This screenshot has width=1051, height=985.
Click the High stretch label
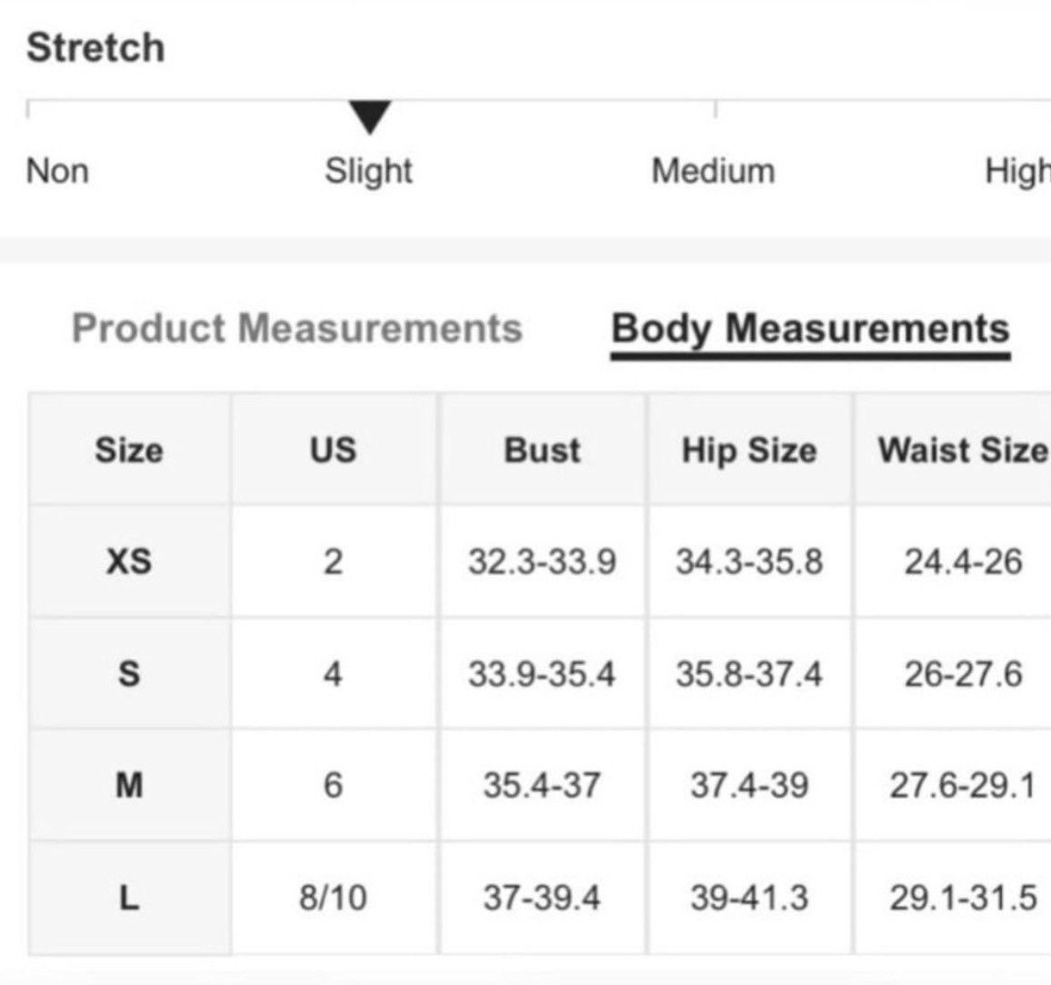click(x=1016, y=173)
